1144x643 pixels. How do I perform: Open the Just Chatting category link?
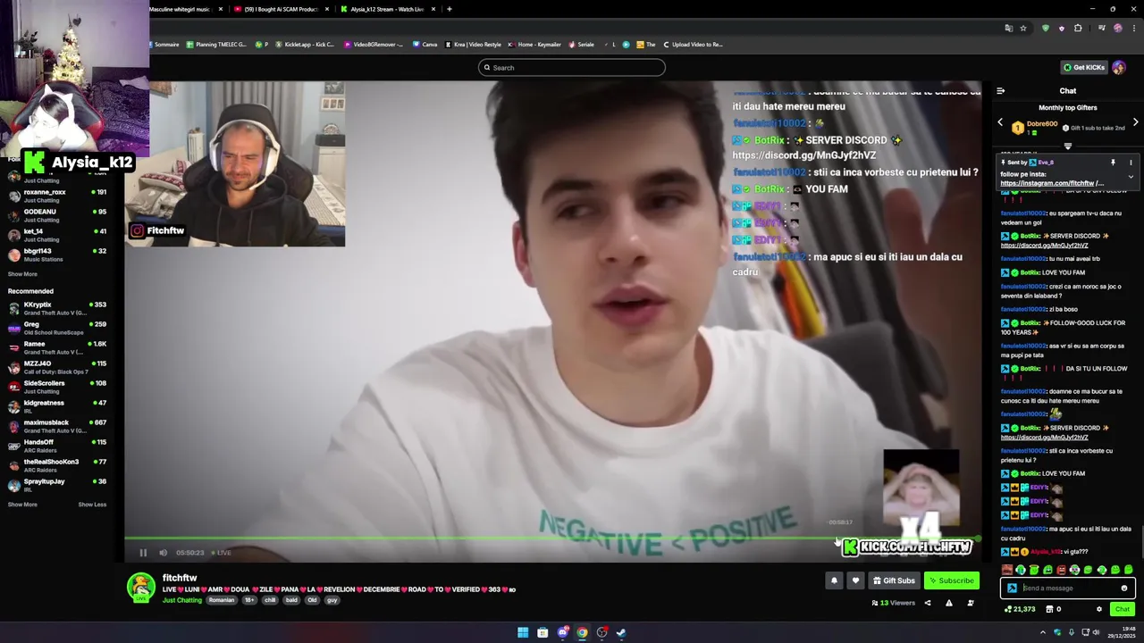coord(182,600)
